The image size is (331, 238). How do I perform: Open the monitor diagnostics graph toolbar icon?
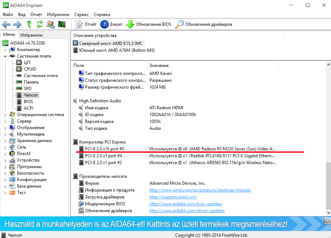pyautogui.click(x=62, y=24)
